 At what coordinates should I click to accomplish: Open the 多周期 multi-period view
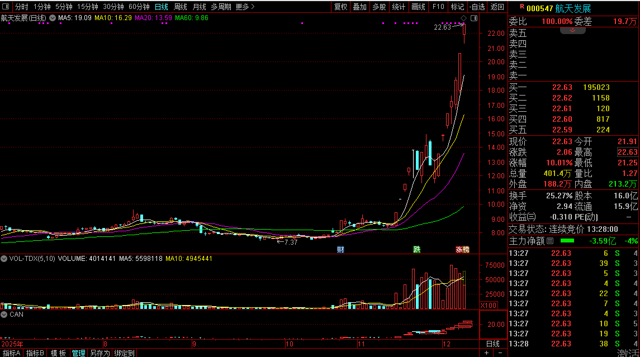tap(221, 7)
